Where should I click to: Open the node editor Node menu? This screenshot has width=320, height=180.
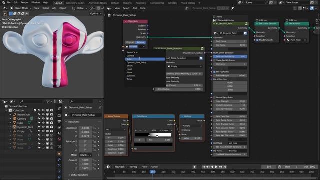pos(142,8)
